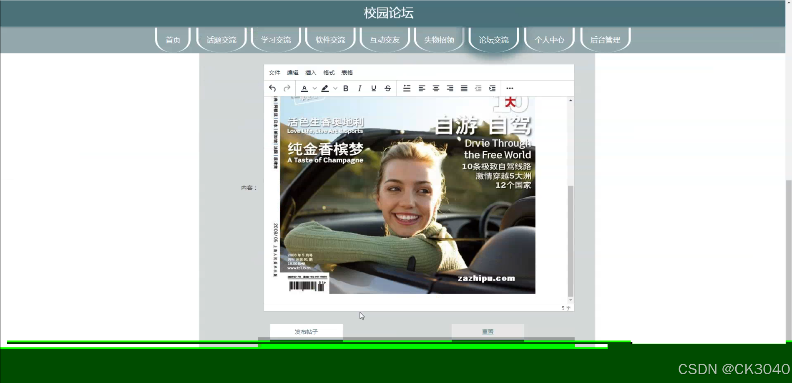Open 失物招领 navigation tab

[439, 40]
